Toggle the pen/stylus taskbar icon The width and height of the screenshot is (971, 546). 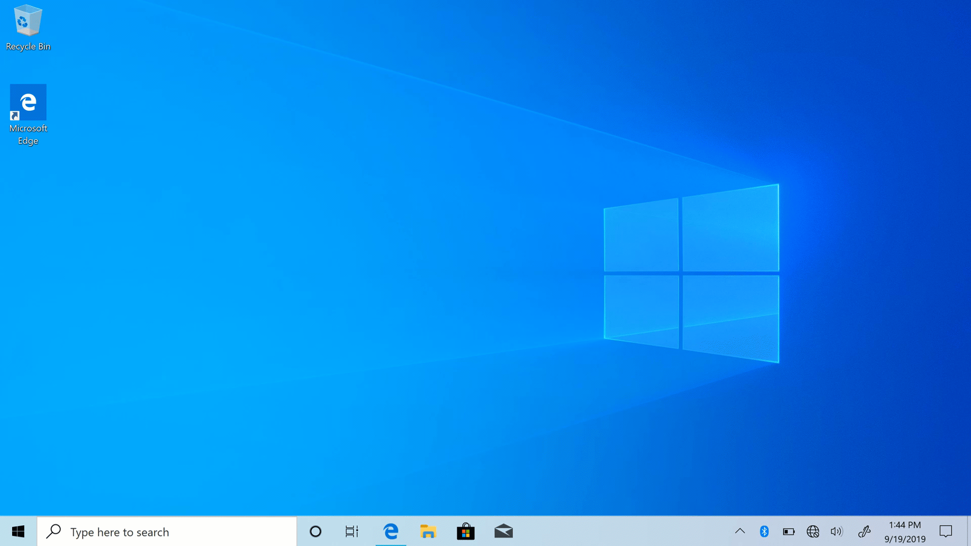pos(865,531)
